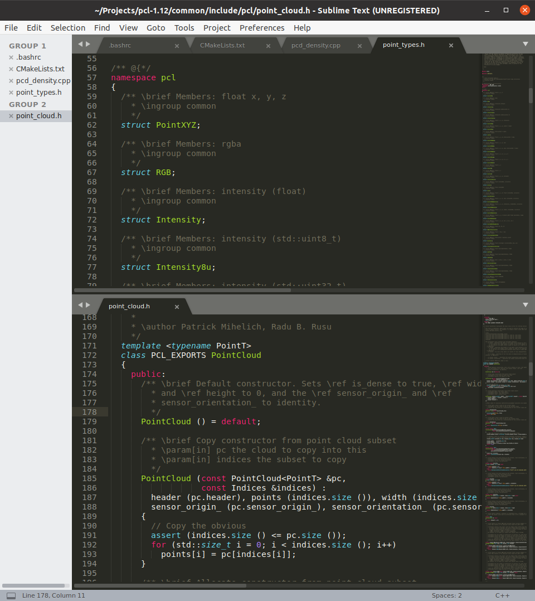
Task: Go to next tab in upper pane
Action: tap(88, 44)
